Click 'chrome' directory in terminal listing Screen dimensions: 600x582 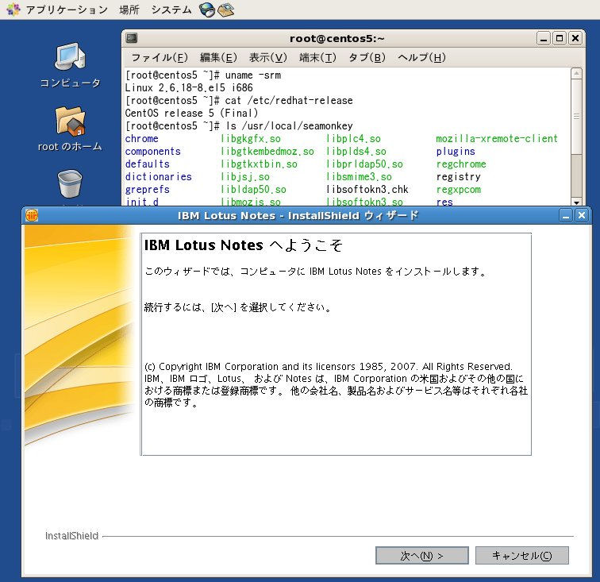point(141,139)
